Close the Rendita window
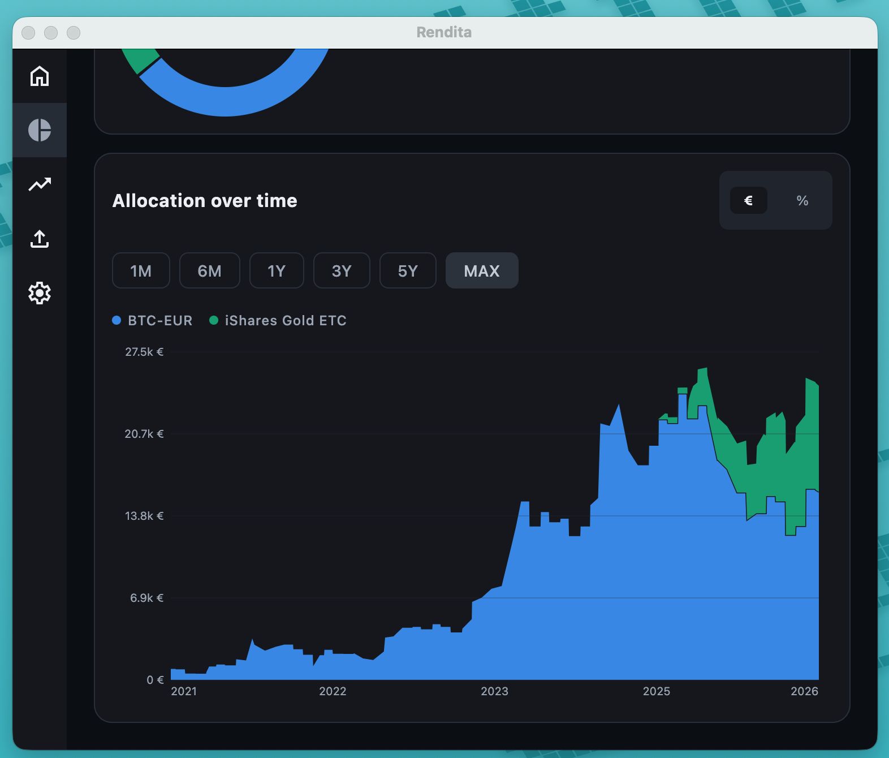The image size is (889, 758). coord(28,33)
